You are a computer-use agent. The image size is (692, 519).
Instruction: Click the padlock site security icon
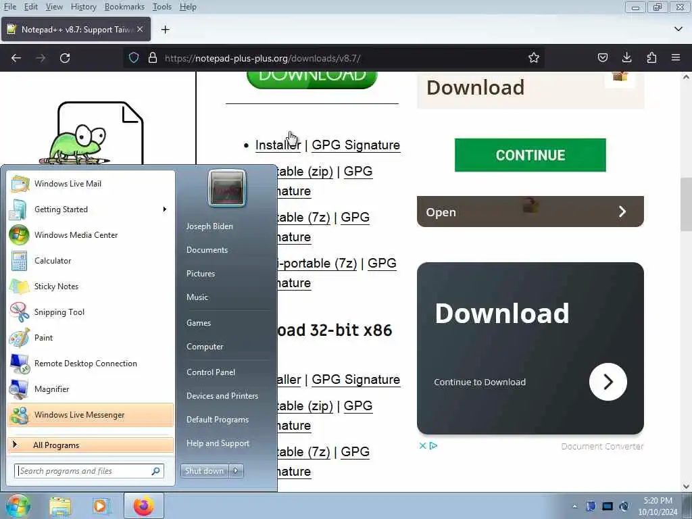coord(153,58)
